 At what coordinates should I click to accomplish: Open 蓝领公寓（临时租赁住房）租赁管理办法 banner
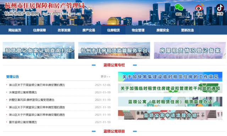point(170,102)
